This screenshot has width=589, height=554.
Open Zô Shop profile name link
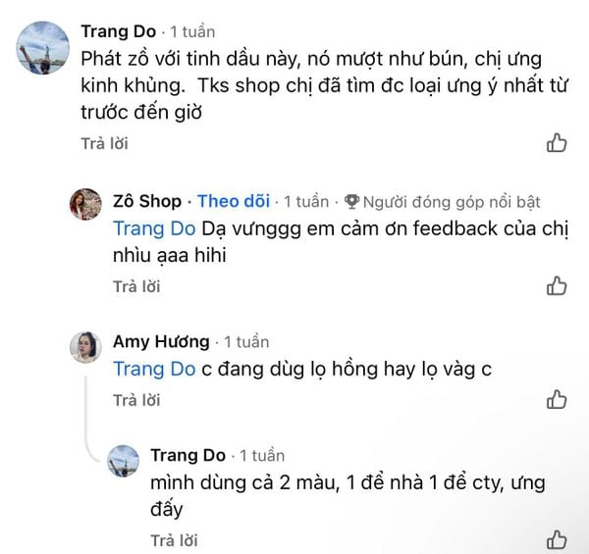147,201
